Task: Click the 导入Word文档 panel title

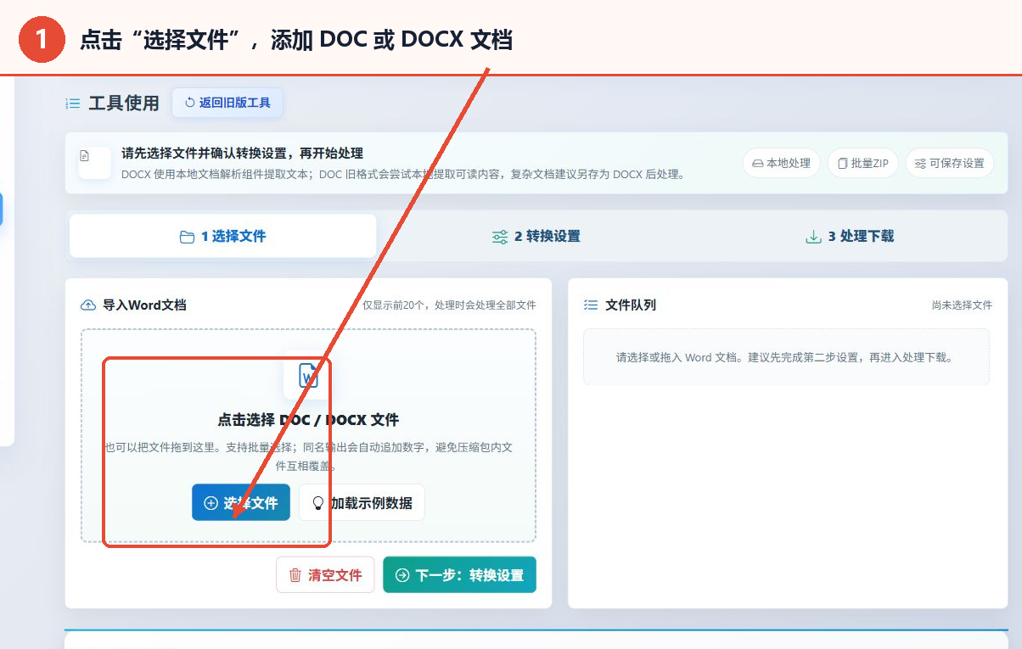Action: point(144,305)
